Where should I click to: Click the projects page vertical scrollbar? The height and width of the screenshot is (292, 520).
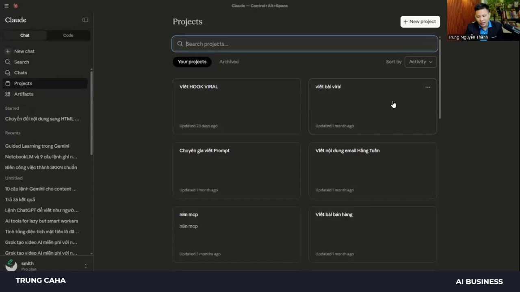click(x=440, y=79)
